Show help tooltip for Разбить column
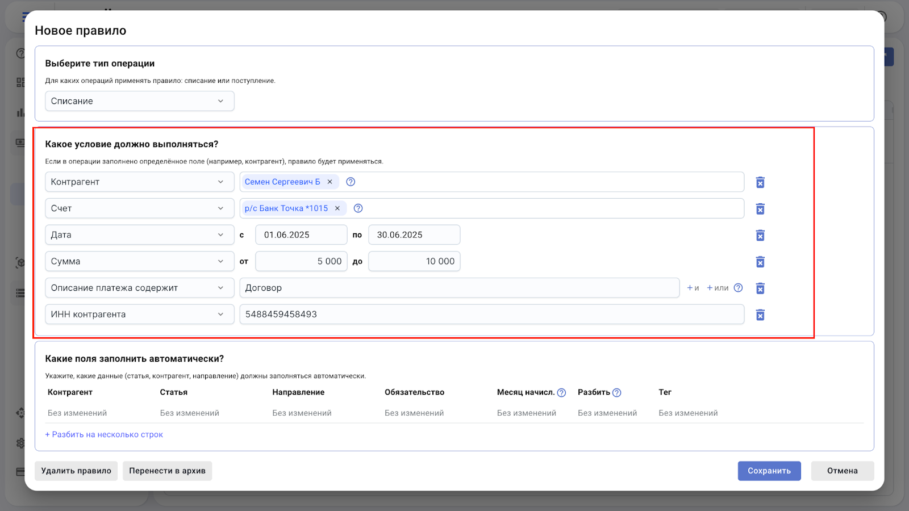This screenshot has width=909, height=511. pos(617,393)
